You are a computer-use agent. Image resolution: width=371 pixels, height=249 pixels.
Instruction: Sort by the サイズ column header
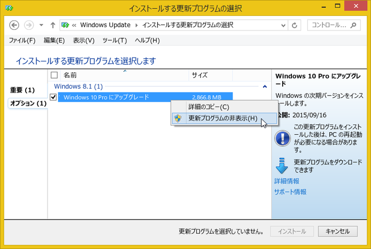211,75
